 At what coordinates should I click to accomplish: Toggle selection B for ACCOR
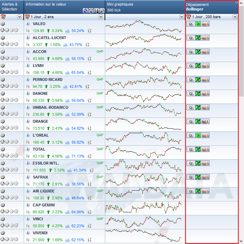tap(7, 58)
